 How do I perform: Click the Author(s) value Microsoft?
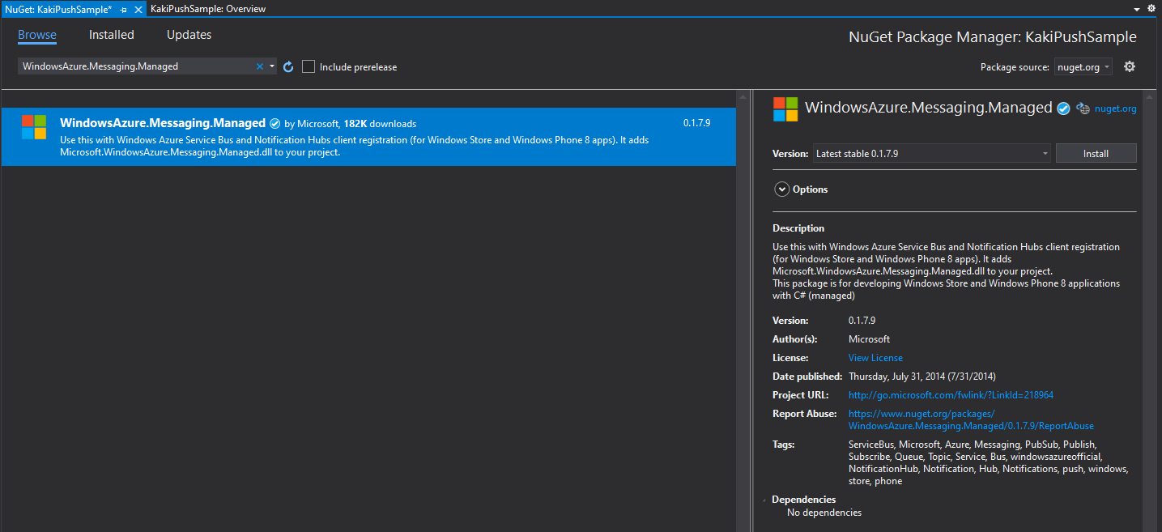point(869,339)
